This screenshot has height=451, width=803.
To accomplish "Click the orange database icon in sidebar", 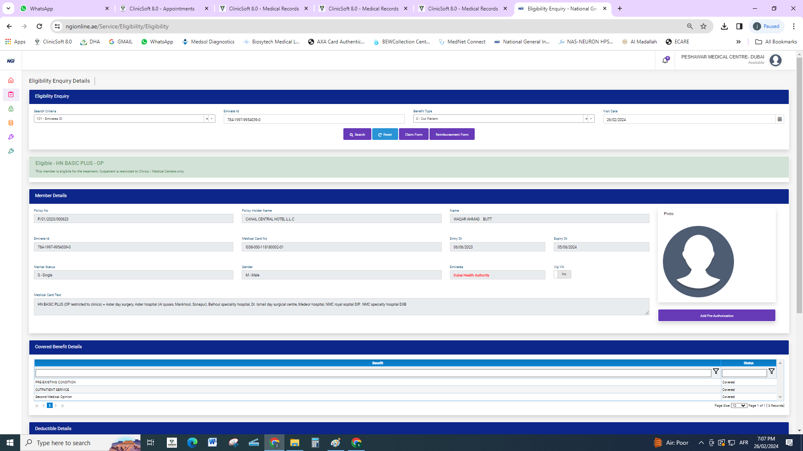I will point(11,123).
